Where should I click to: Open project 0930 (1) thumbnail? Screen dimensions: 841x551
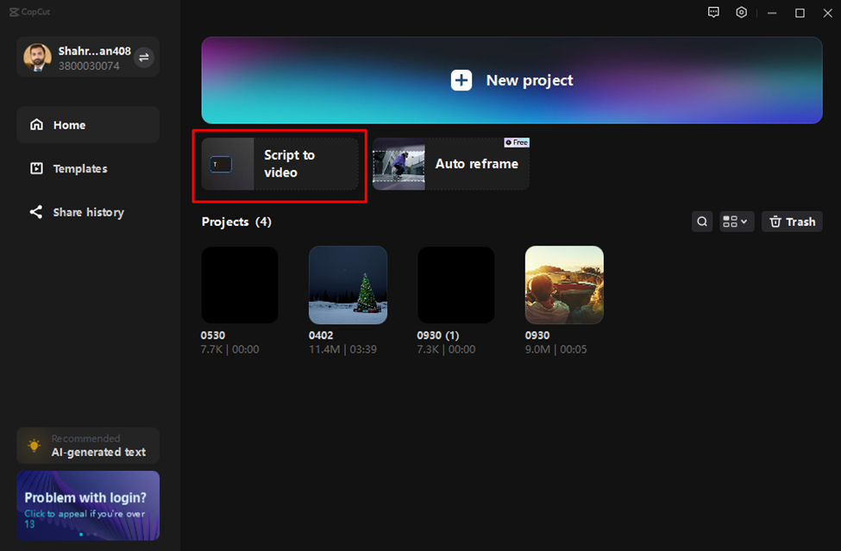click(x=456, y=285)
